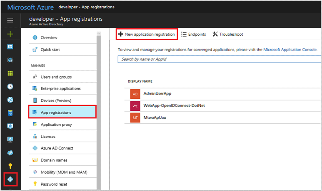Open the Dashboard icon in the sidebar
322x191 pixels.
coord(10,47)
